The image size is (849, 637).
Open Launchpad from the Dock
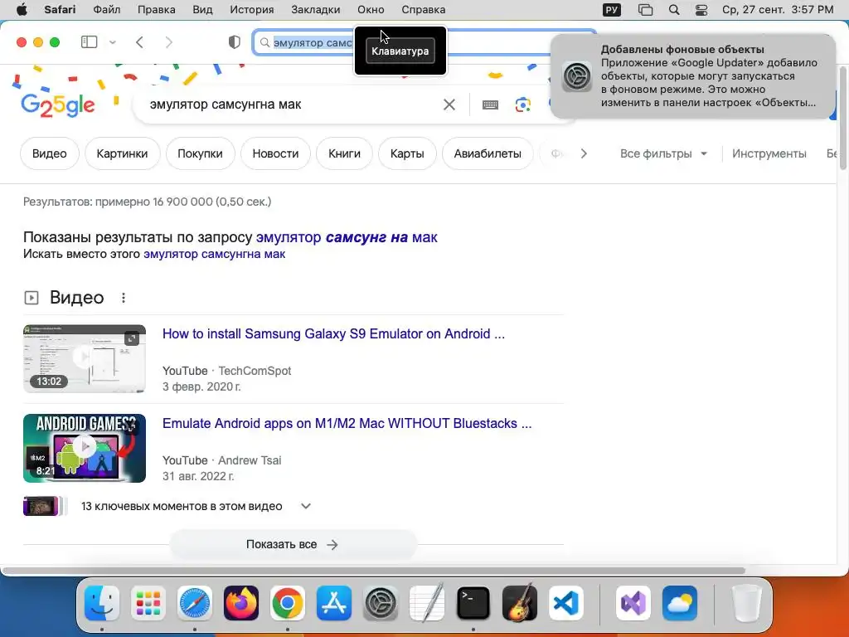[x=148, y=603]
